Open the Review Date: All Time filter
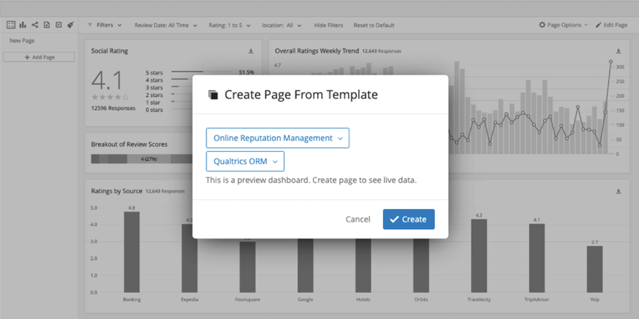The width and height of the screenshot is (639, 319). point(165,25)
